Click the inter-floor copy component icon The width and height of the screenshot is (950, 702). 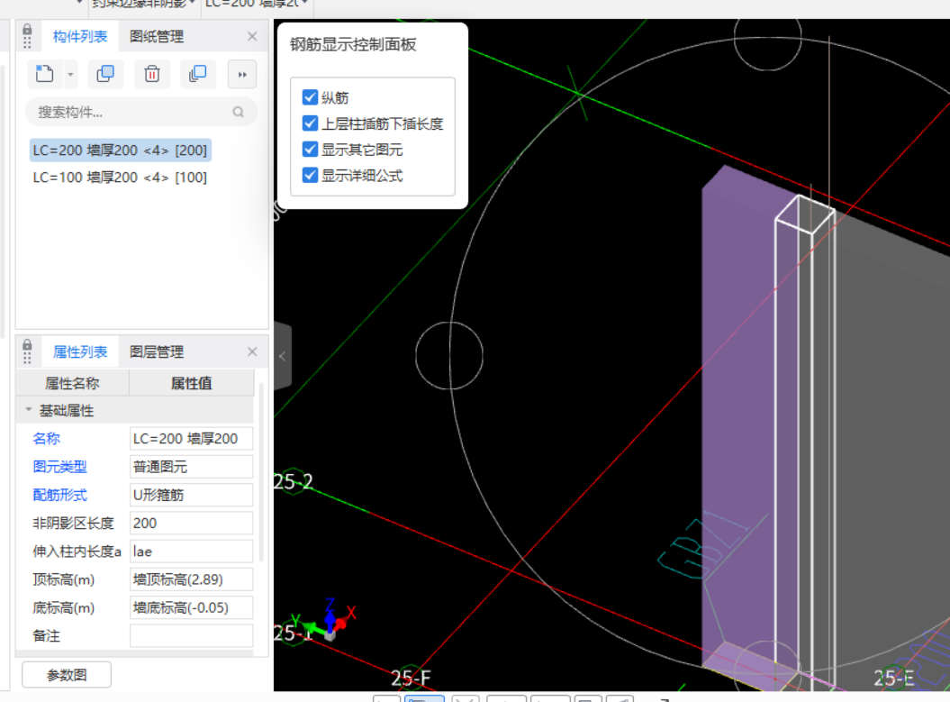(x=197, y=74)
